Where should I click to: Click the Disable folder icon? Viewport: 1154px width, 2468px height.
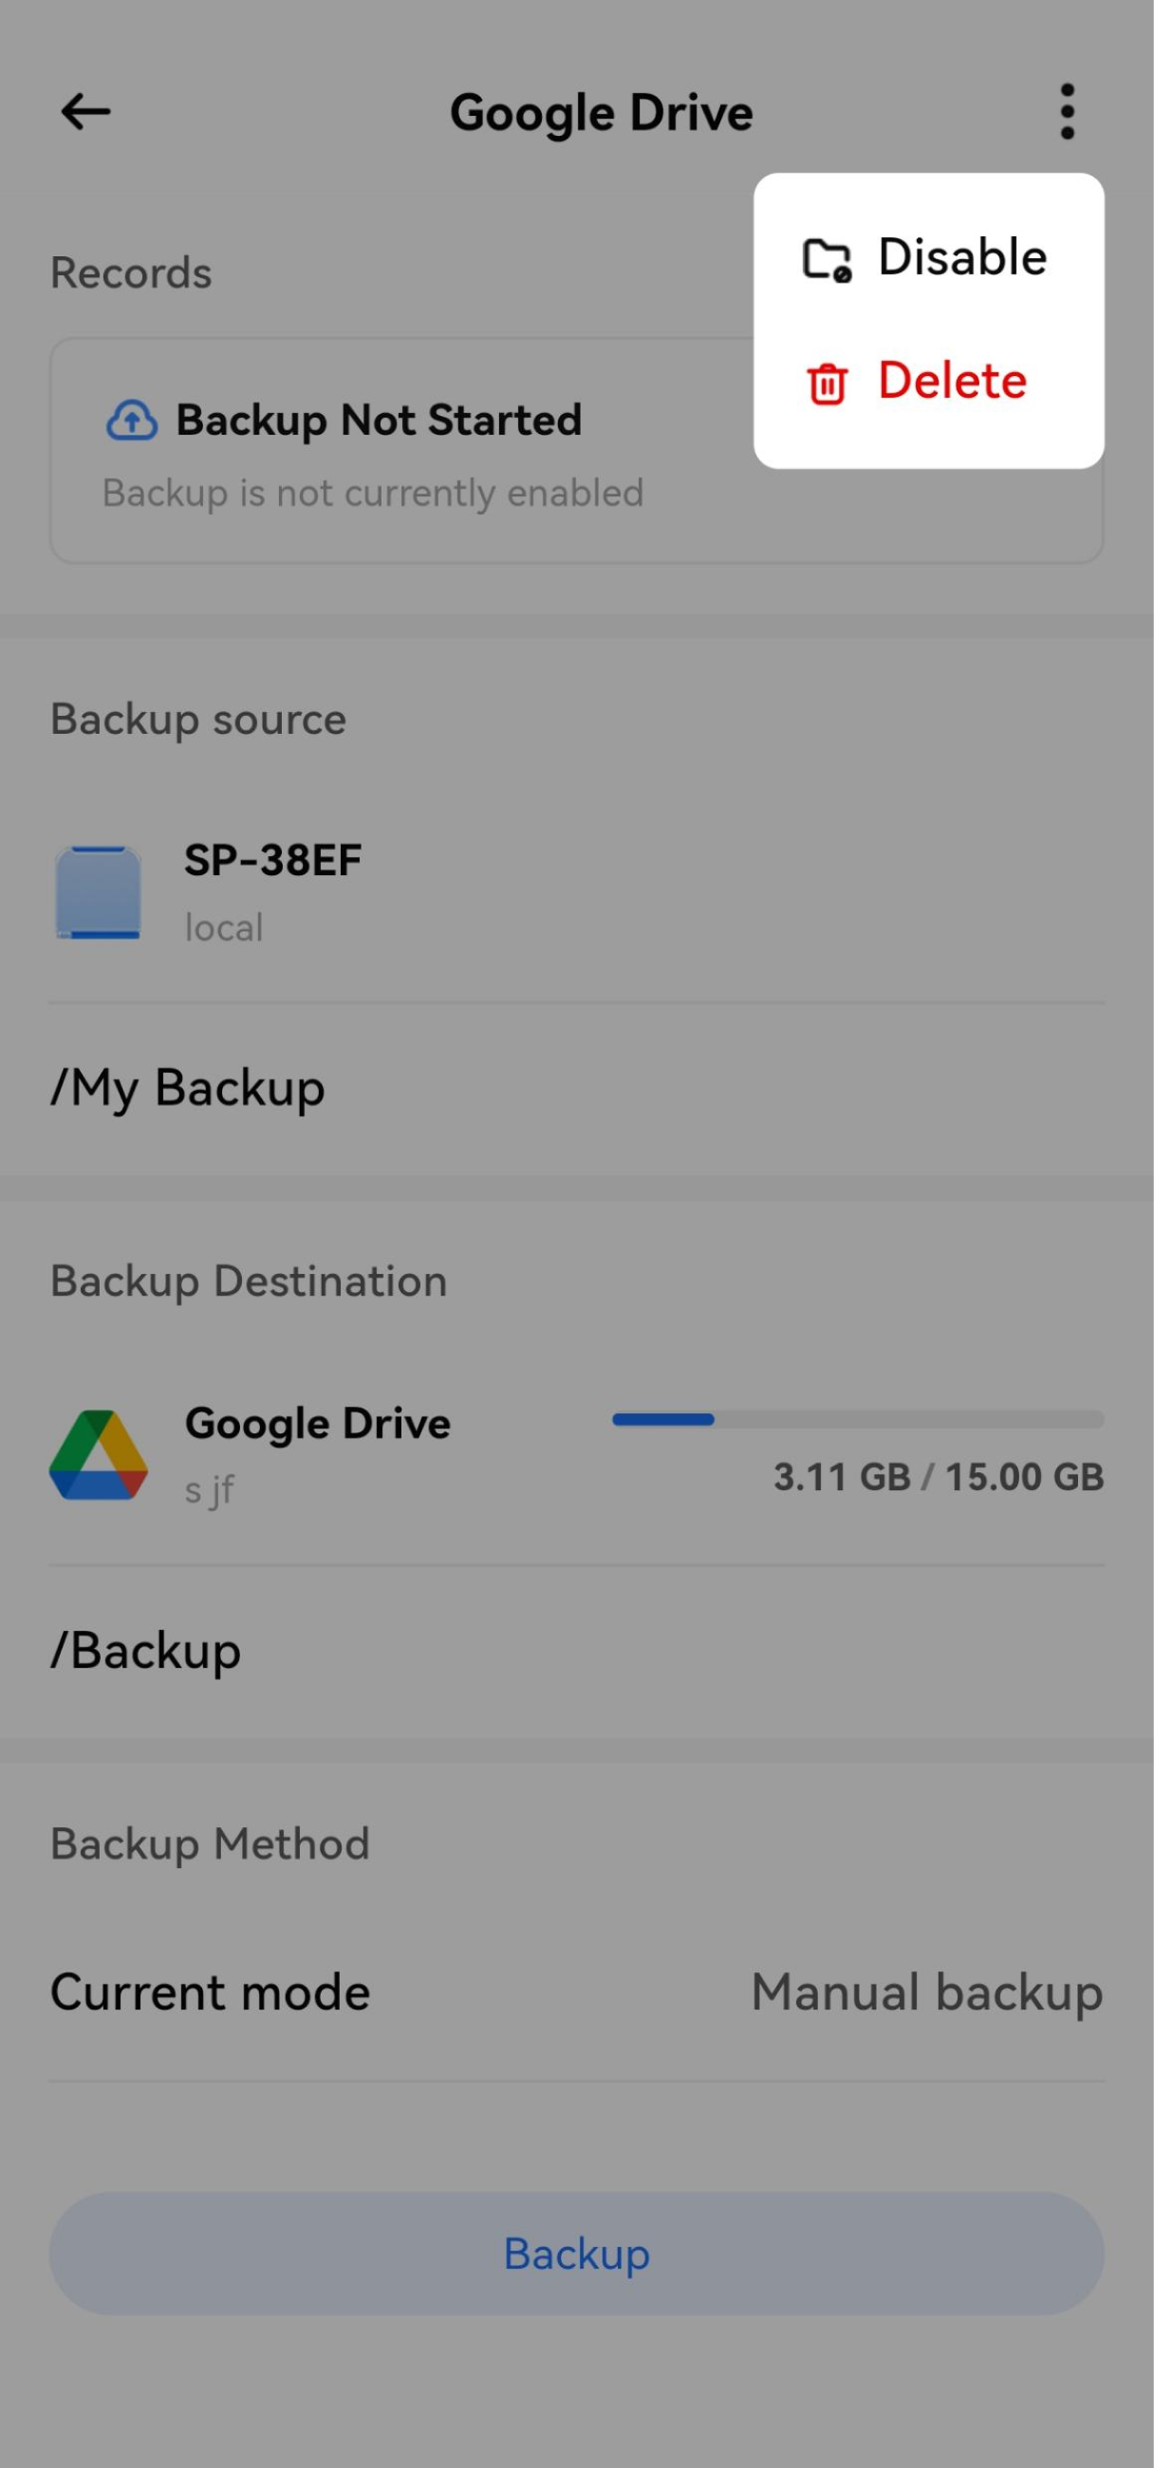tap(827, 259)
